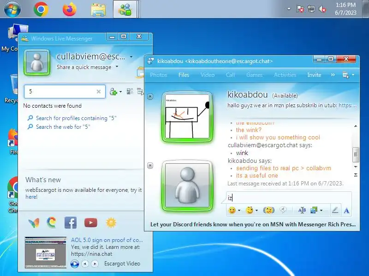Search the web for "5"
The width and height of the screenshot is (369, 276).
coord(63,127)
